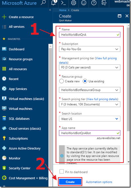The width and height of the screenshot is (131, 188).
Task: Click the blue Create button
Action: tap(70, 182)
